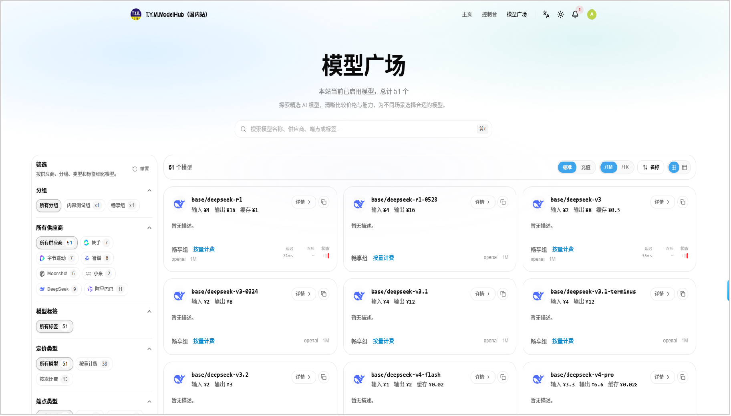Toggle the light/dark theme sun icon
The height and width of the screenshot is (416, 731).
point(561,14)
